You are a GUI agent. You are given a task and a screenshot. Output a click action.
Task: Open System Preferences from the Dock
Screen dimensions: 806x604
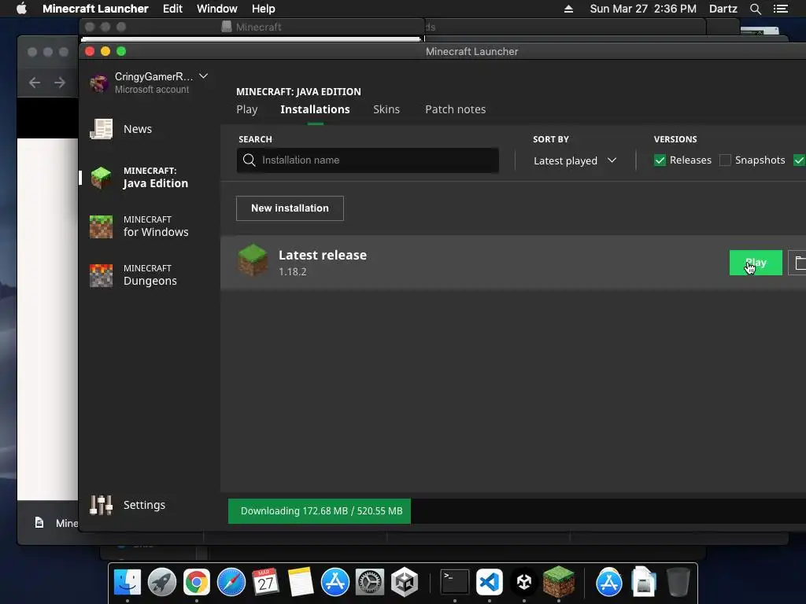point(370,583)
